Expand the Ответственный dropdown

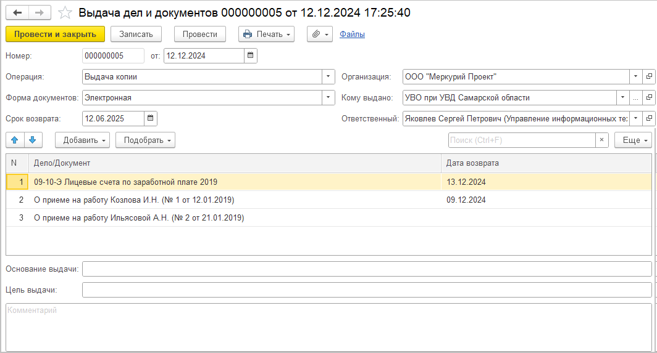(x=635, y=118)
